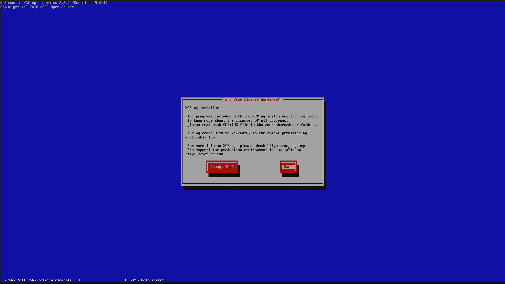This screenshot has height=284, width=505.
Task: Click the COPYING file mention in the text
Action: click(230, 125)
